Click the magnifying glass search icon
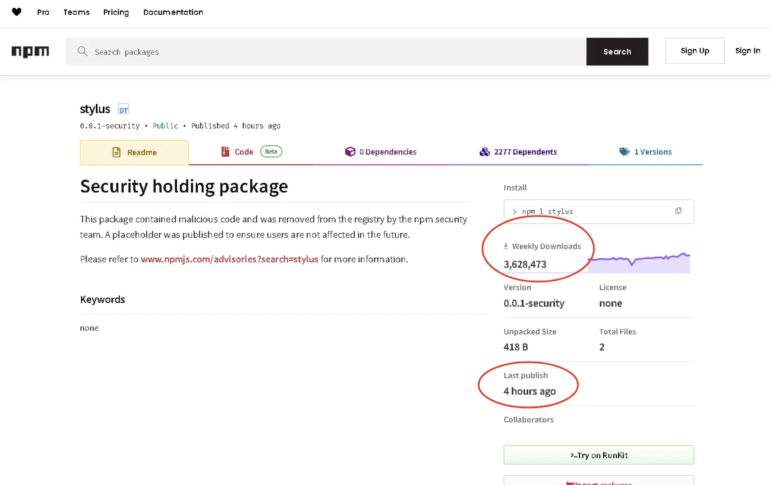This screenshot has height=485, width=771. [82, 51]
